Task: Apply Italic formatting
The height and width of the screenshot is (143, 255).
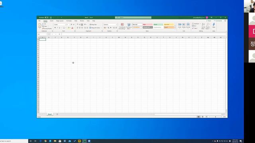Action: (x=57, y=28)
